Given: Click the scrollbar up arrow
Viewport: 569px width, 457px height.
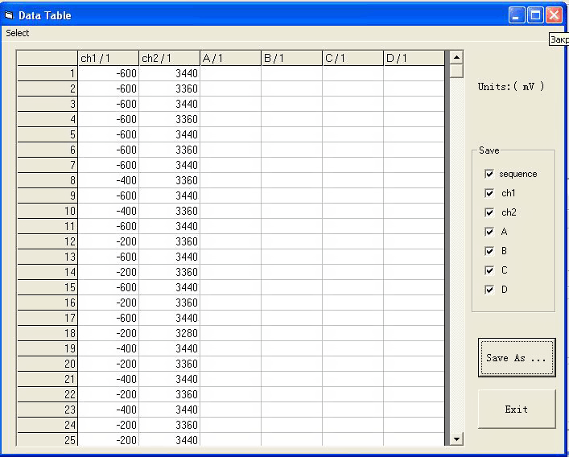Looking at the screenshot, I should 456,58.
